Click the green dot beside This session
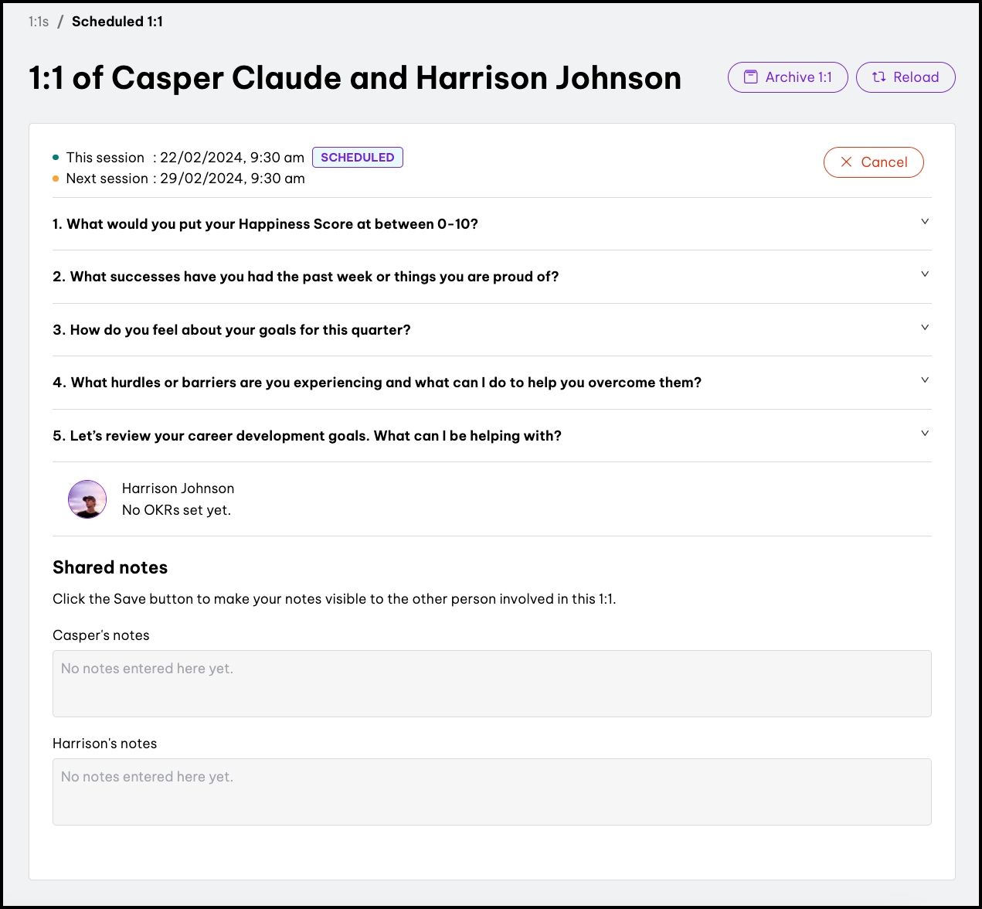 (56, 158)
